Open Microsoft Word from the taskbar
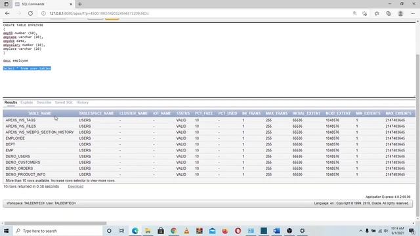Screen dimensions: 420x236 [276, 231]
